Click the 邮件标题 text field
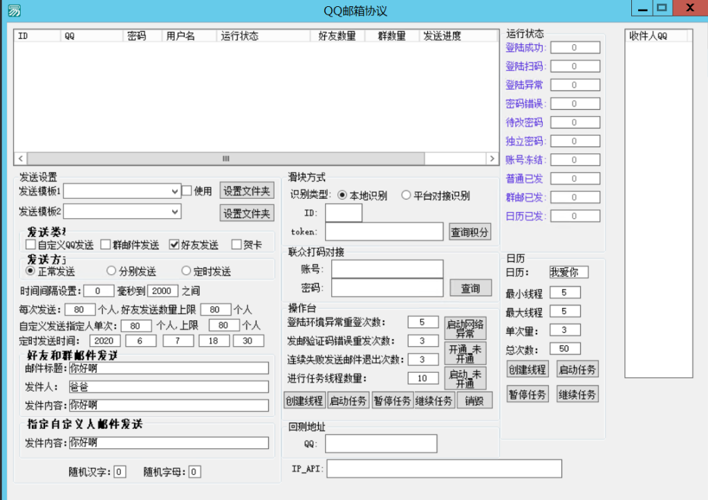Viewport: 708px width, 500px height. [x=168, y=367]
